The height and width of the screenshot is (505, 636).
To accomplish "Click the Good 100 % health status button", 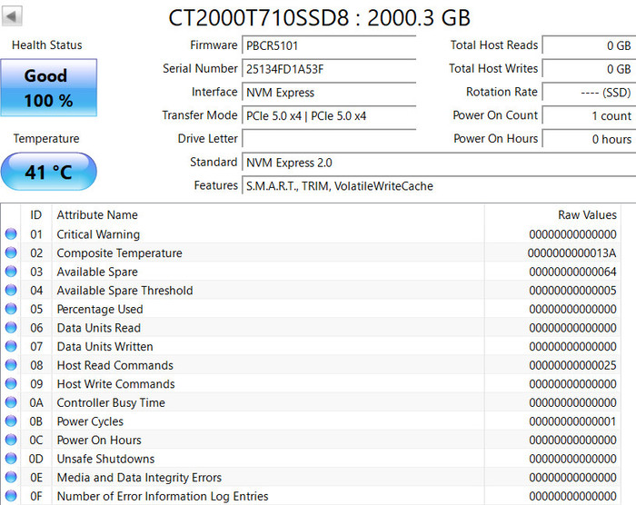I will click(49, 87).
